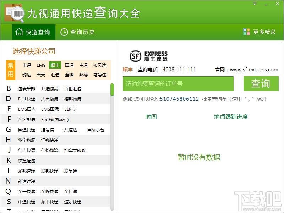Choose 全一快递 in row Q

click(x=27, y=191)
